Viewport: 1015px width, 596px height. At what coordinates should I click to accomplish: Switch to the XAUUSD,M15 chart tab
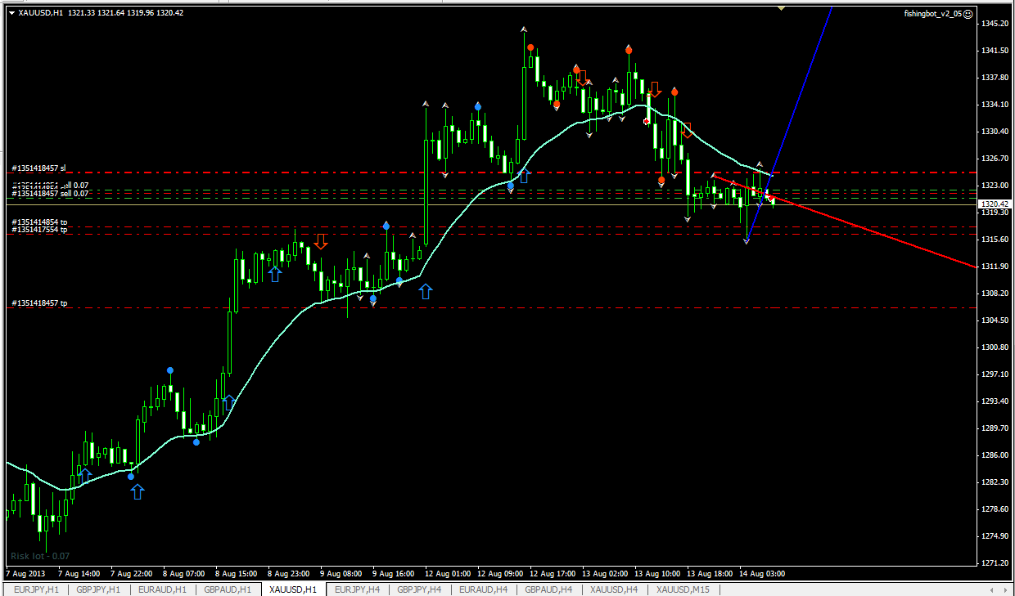click(682, 589)
